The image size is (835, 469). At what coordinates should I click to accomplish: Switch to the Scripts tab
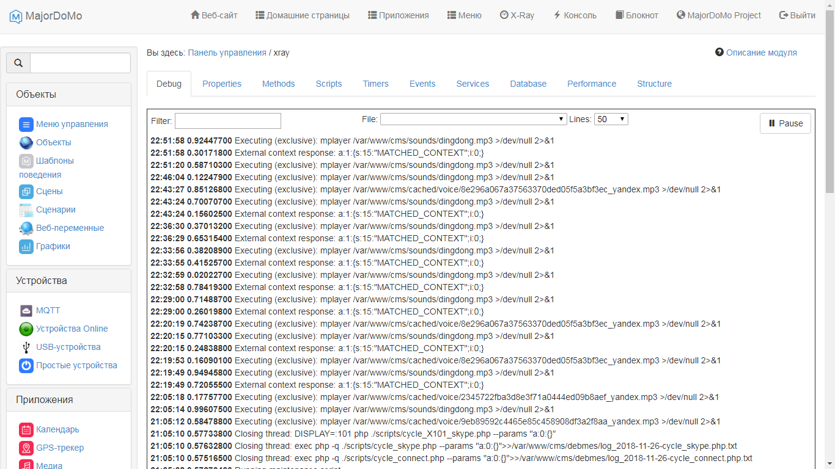pos(329,84)
